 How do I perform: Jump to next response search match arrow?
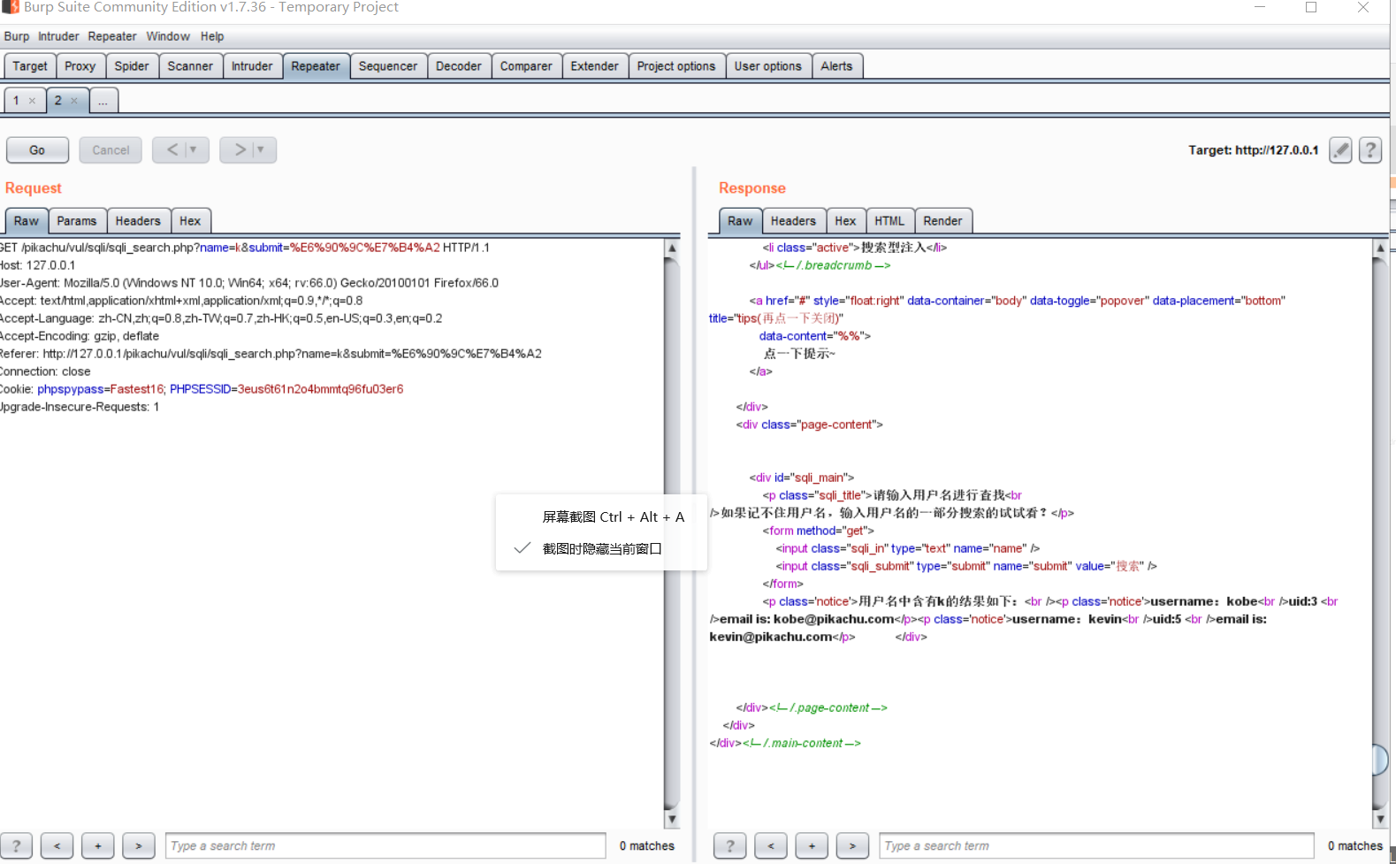[x=852, y=846]
